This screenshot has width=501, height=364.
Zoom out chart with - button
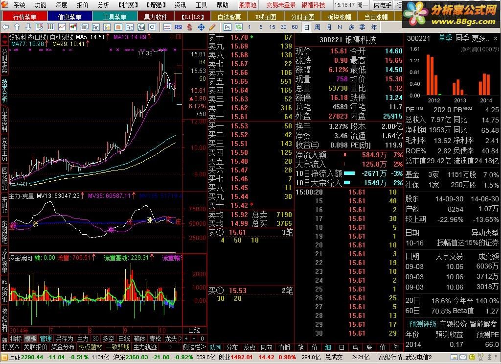click(x=194, y=338)
